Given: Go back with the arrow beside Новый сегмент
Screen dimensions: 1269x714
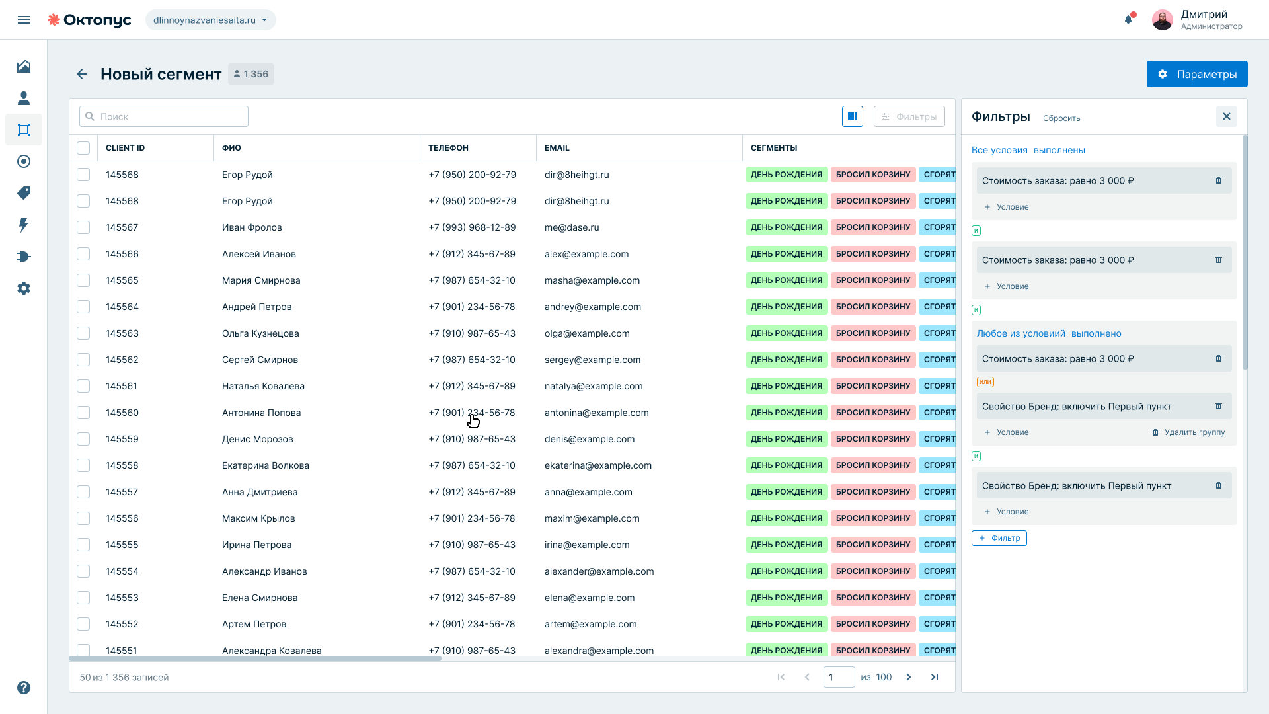Looking at the screenshot, I should [x=82, y=74].
